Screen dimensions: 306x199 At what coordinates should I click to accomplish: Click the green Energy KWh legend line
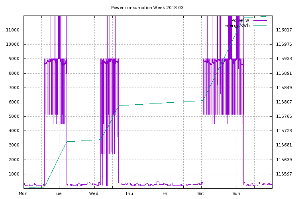pyautogui.click(x=260, y=25)
